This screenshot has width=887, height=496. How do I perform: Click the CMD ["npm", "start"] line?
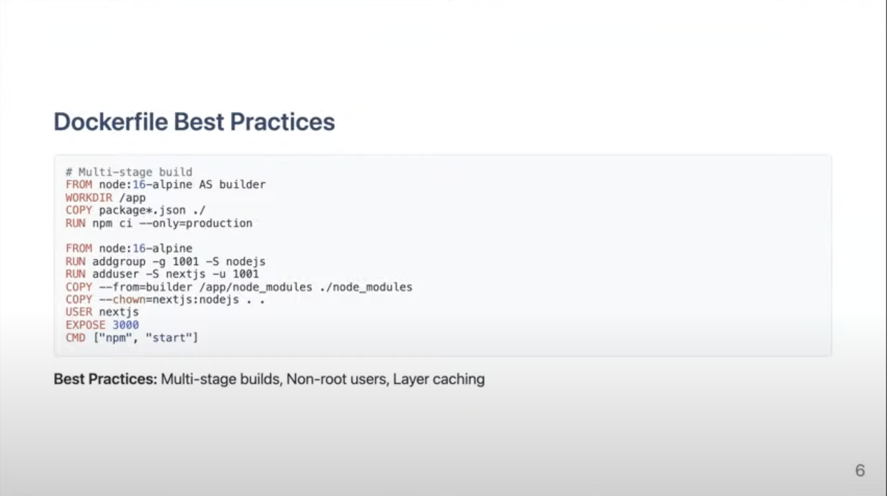(x=132, y=338)
